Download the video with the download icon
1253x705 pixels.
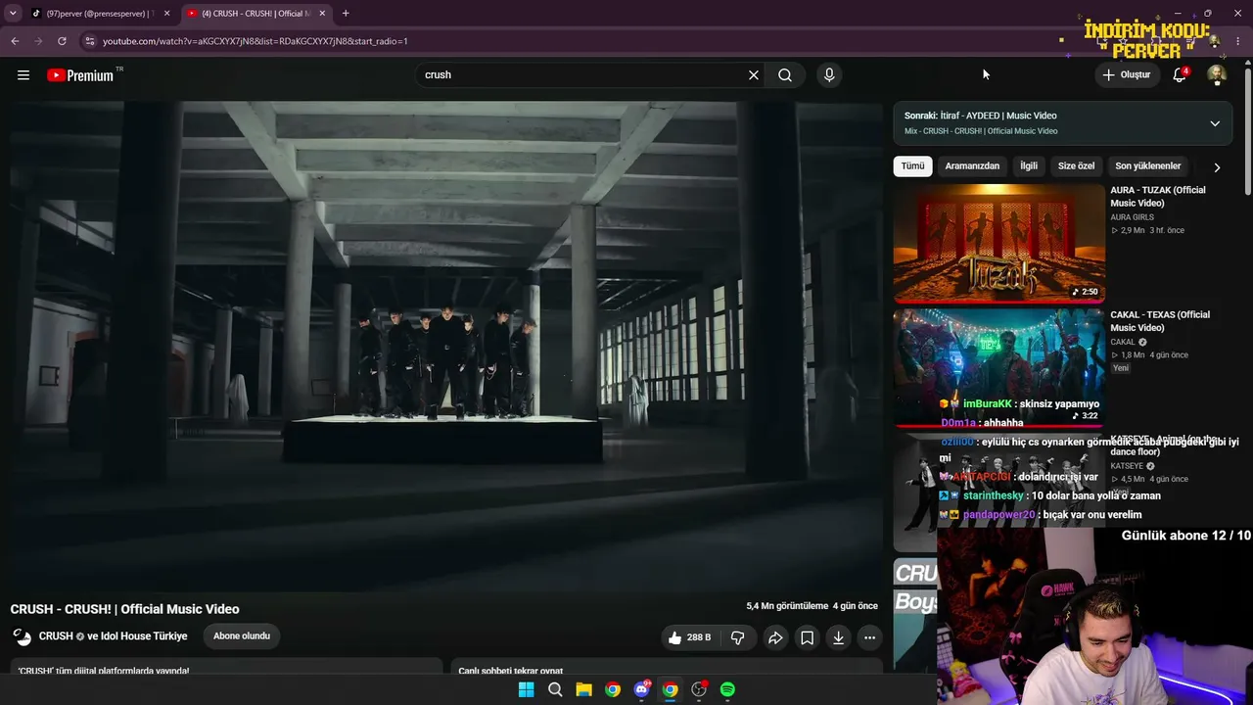[x=838, y=637]
